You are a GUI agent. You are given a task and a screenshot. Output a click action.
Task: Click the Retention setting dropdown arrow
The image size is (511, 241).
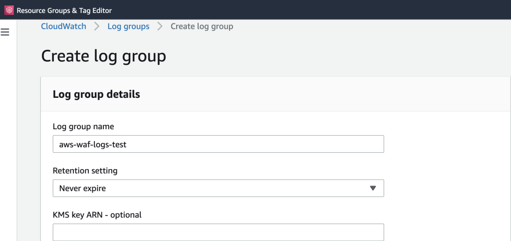[373, 188]
